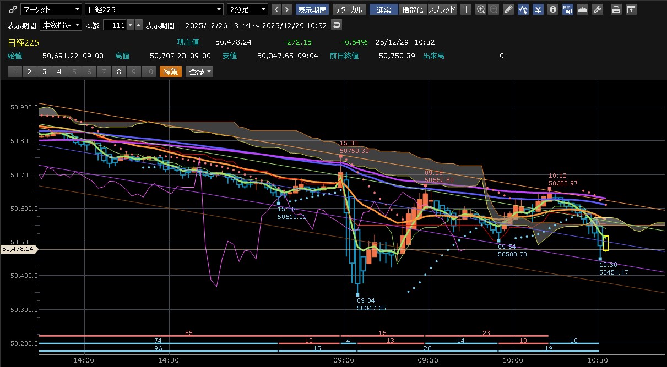
Task: Toggle the chart cursor tracking icon
Action: coord(523,9)
